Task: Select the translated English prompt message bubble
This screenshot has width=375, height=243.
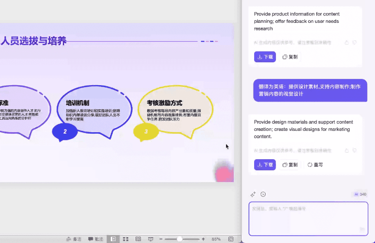Action: point(310,90)
